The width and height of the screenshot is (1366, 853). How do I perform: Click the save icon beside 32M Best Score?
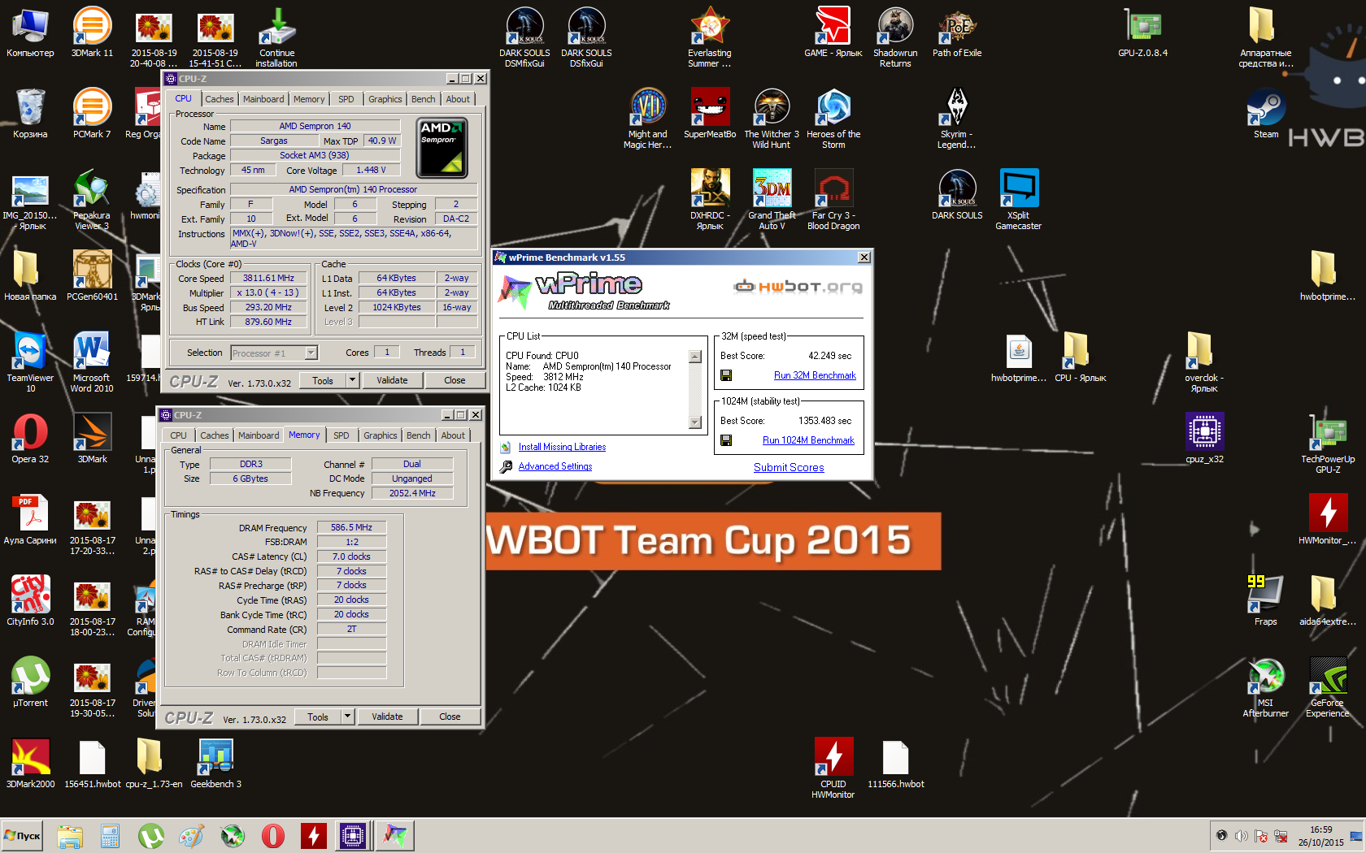726,375
